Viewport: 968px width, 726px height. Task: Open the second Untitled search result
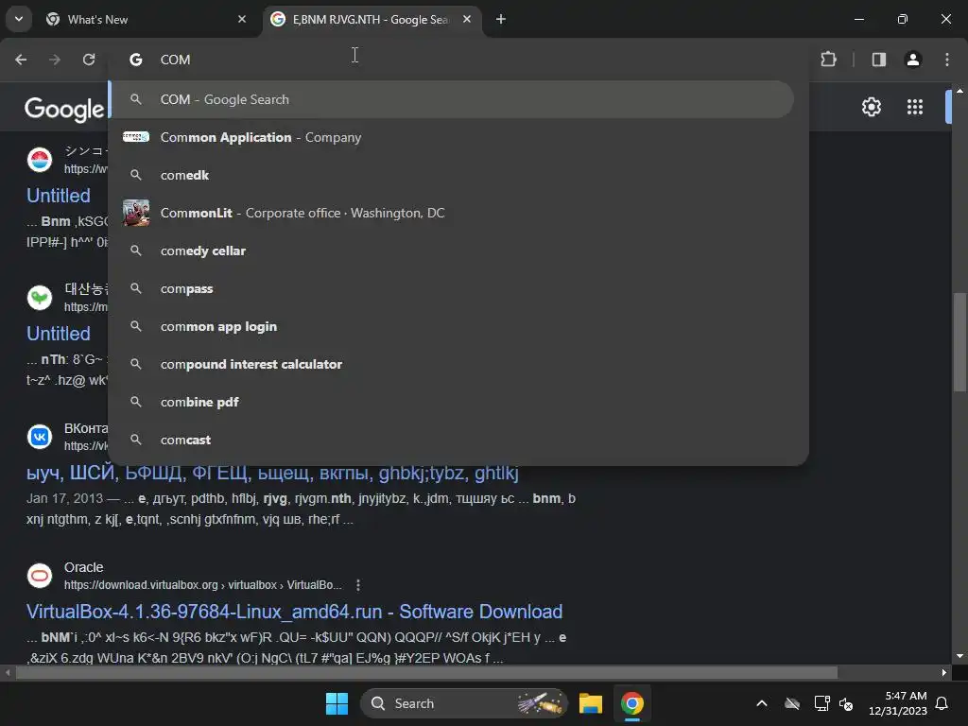click(x=59, y=334)
